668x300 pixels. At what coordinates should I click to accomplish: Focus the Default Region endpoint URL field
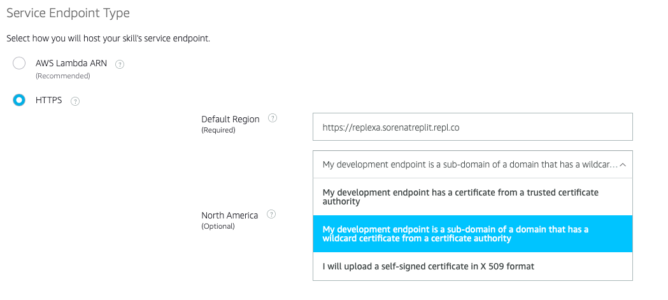473,127
